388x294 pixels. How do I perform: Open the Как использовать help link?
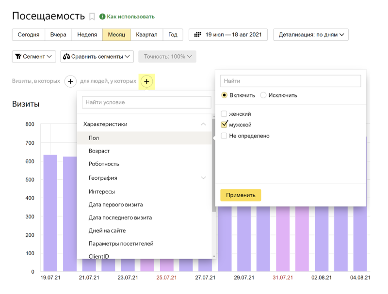pos(130,16)
